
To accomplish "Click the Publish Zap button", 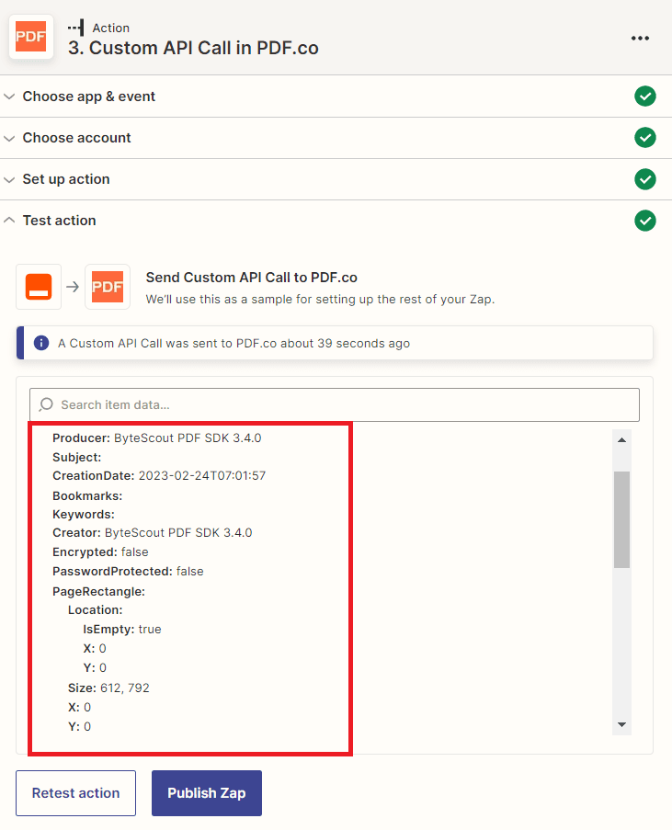I will 207,793.
